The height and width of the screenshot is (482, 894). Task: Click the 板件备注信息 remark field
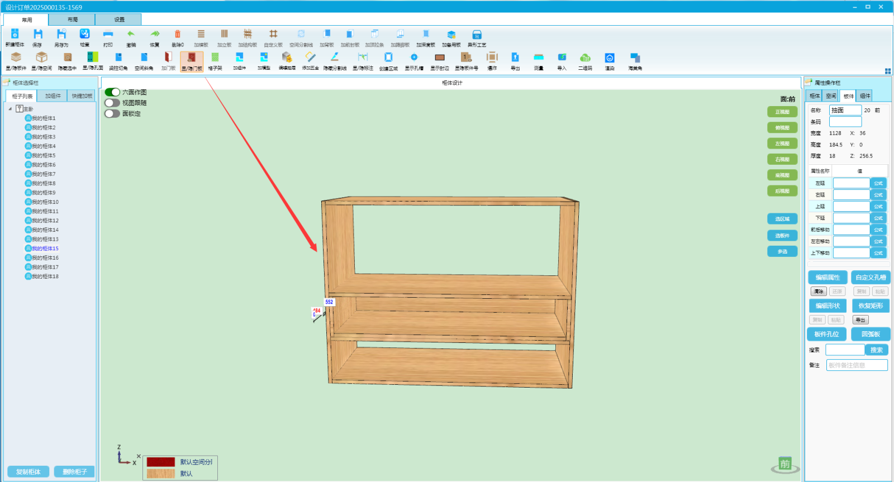tap(857, 365)
